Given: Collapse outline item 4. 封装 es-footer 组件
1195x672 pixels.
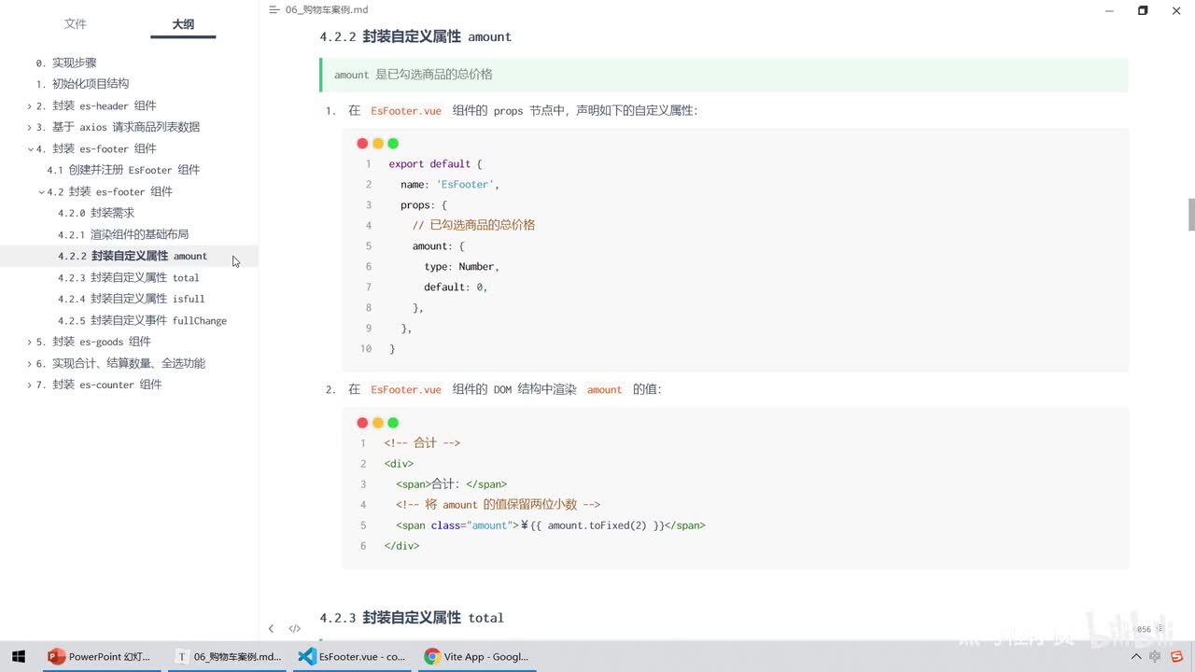Looking at the screenshot, I should pyautogui.click(x=29, y=149).
